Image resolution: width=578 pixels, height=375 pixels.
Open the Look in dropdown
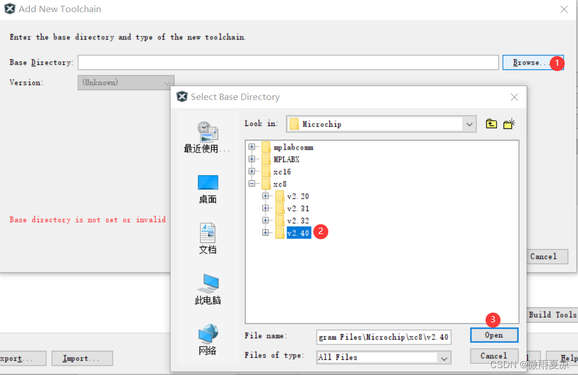[469, 124]
